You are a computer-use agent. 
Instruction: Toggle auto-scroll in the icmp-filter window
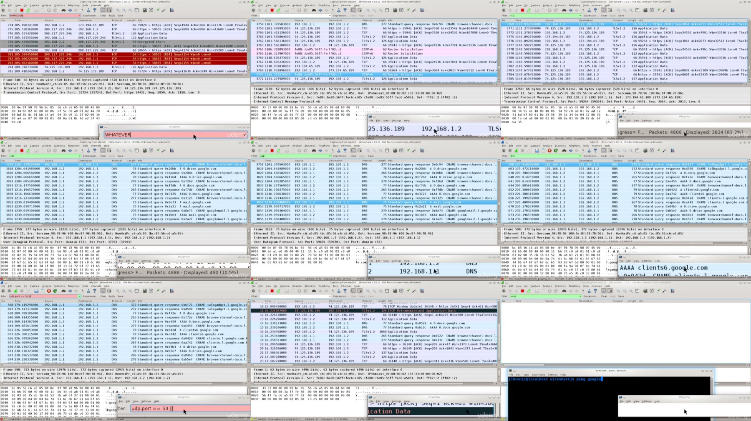tap(610, 291)
